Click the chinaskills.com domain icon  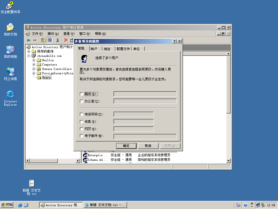coord(34,56)
